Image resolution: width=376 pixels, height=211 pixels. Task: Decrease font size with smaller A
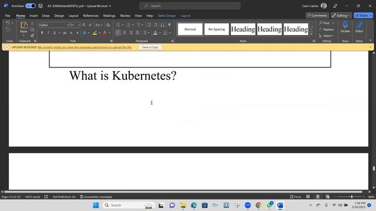[90, 25]
